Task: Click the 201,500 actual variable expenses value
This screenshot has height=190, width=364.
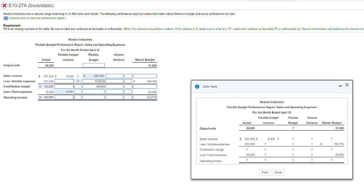Action: click(48, 81)
